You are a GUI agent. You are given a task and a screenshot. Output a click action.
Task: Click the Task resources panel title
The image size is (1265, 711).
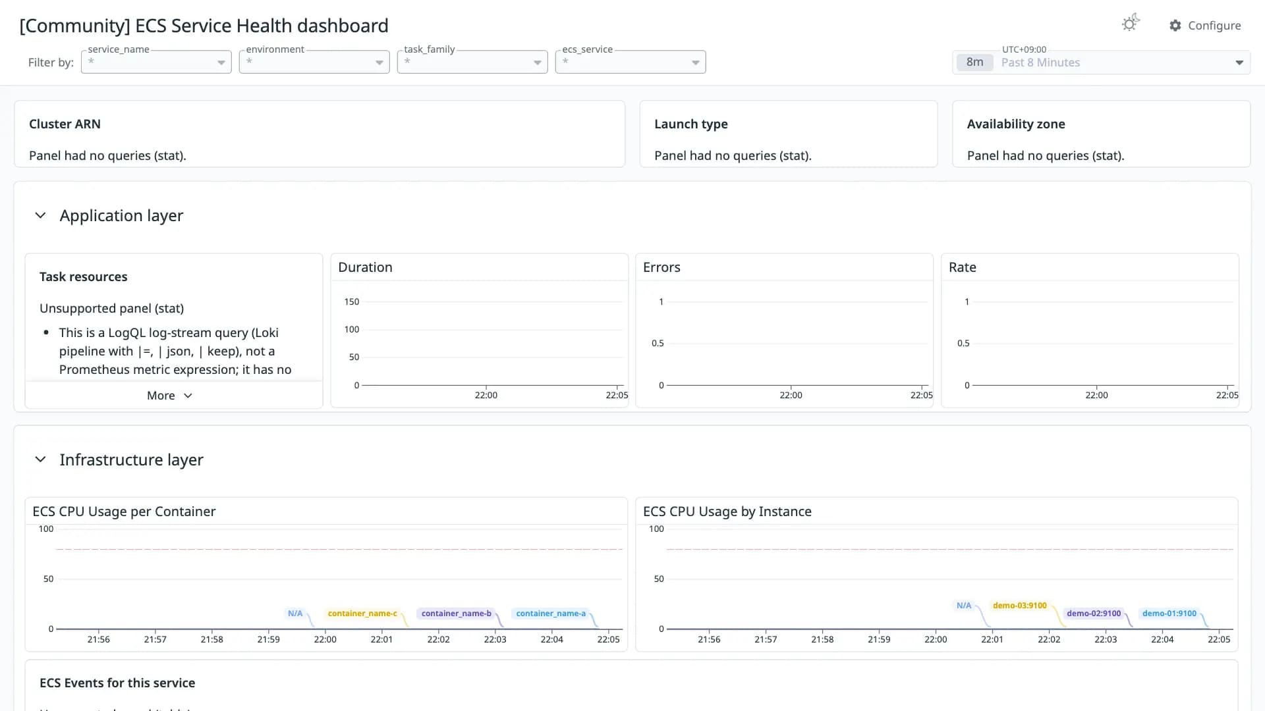(x=84, y=276)
